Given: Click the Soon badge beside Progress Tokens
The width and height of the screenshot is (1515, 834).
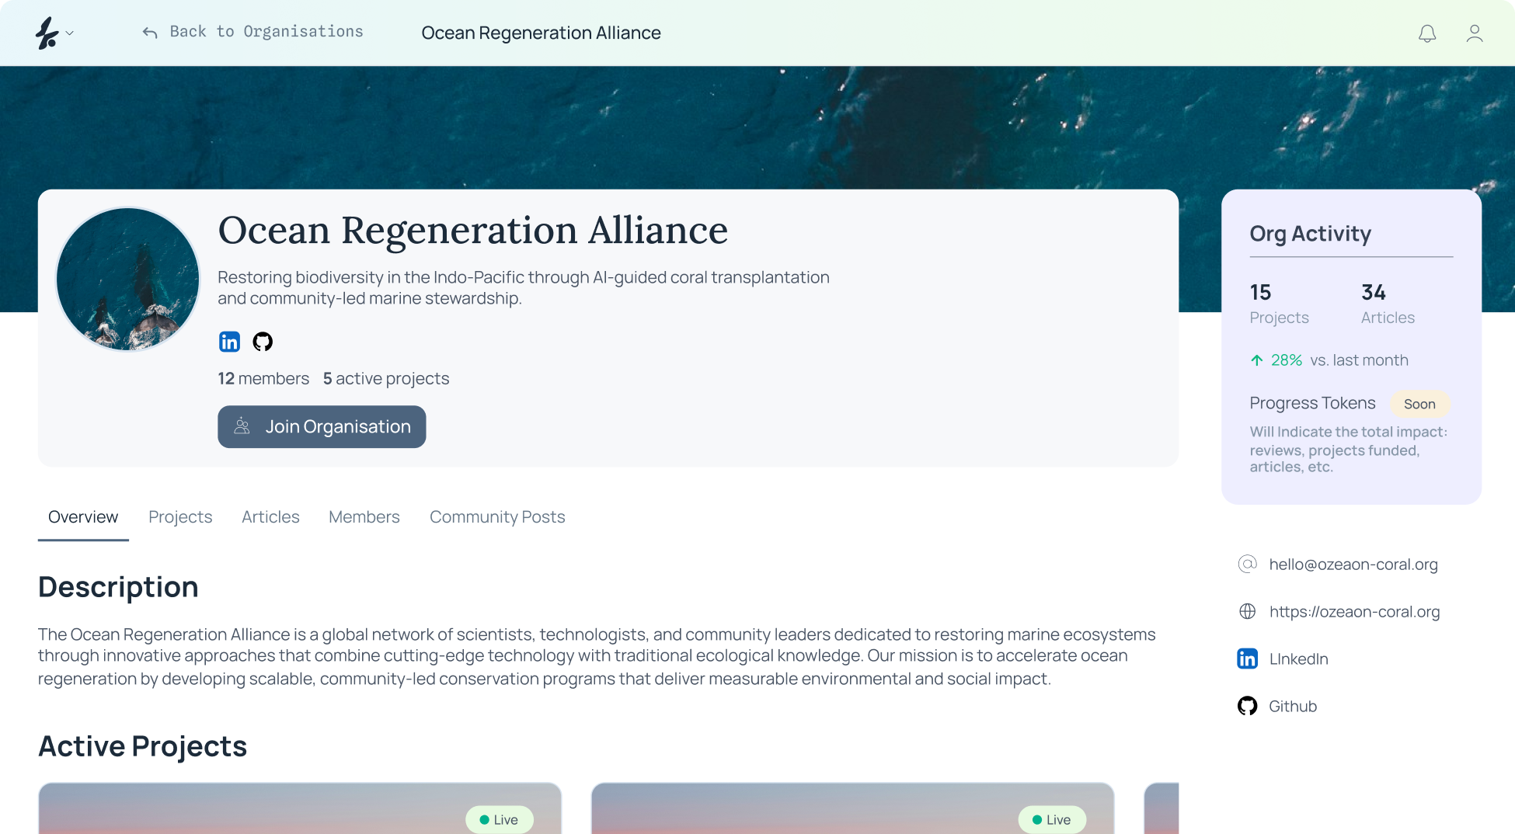Looking at the screenshot, I should (x=1419, y=404).
